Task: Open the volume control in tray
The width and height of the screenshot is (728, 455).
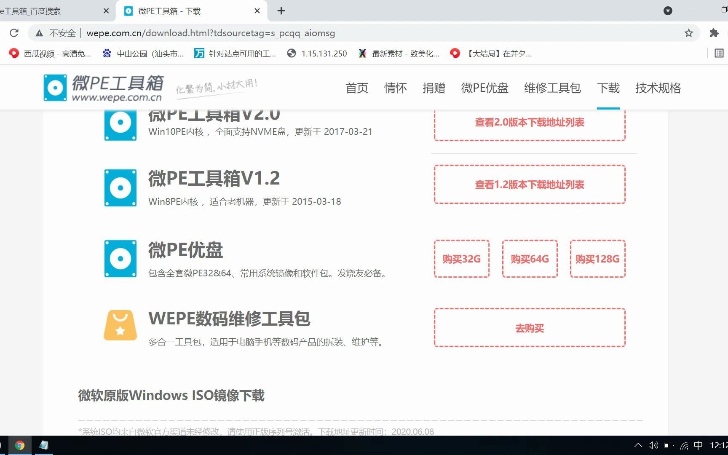Action: (x=653, y=445)
